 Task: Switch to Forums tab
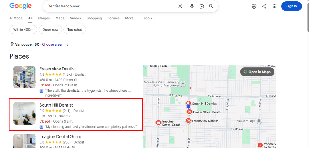pyautogui.click(x=114, y=18)
